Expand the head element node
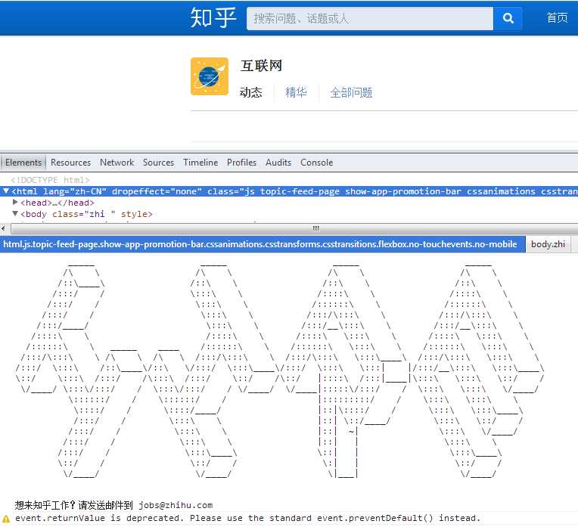 click(x=15, y=202)
